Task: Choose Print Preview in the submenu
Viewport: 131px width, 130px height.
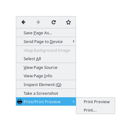Action: pyautogui.click(x=96, y=102)
